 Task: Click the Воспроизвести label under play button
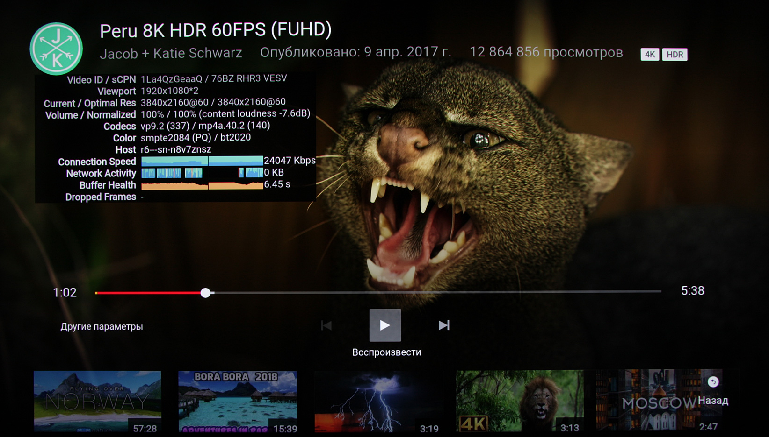pos(386,352)
